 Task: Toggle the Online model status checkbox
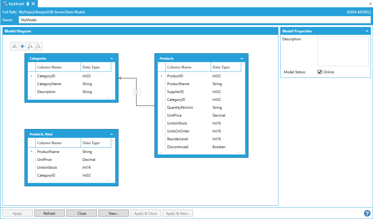pyautogui.click(x=320, y=72)
